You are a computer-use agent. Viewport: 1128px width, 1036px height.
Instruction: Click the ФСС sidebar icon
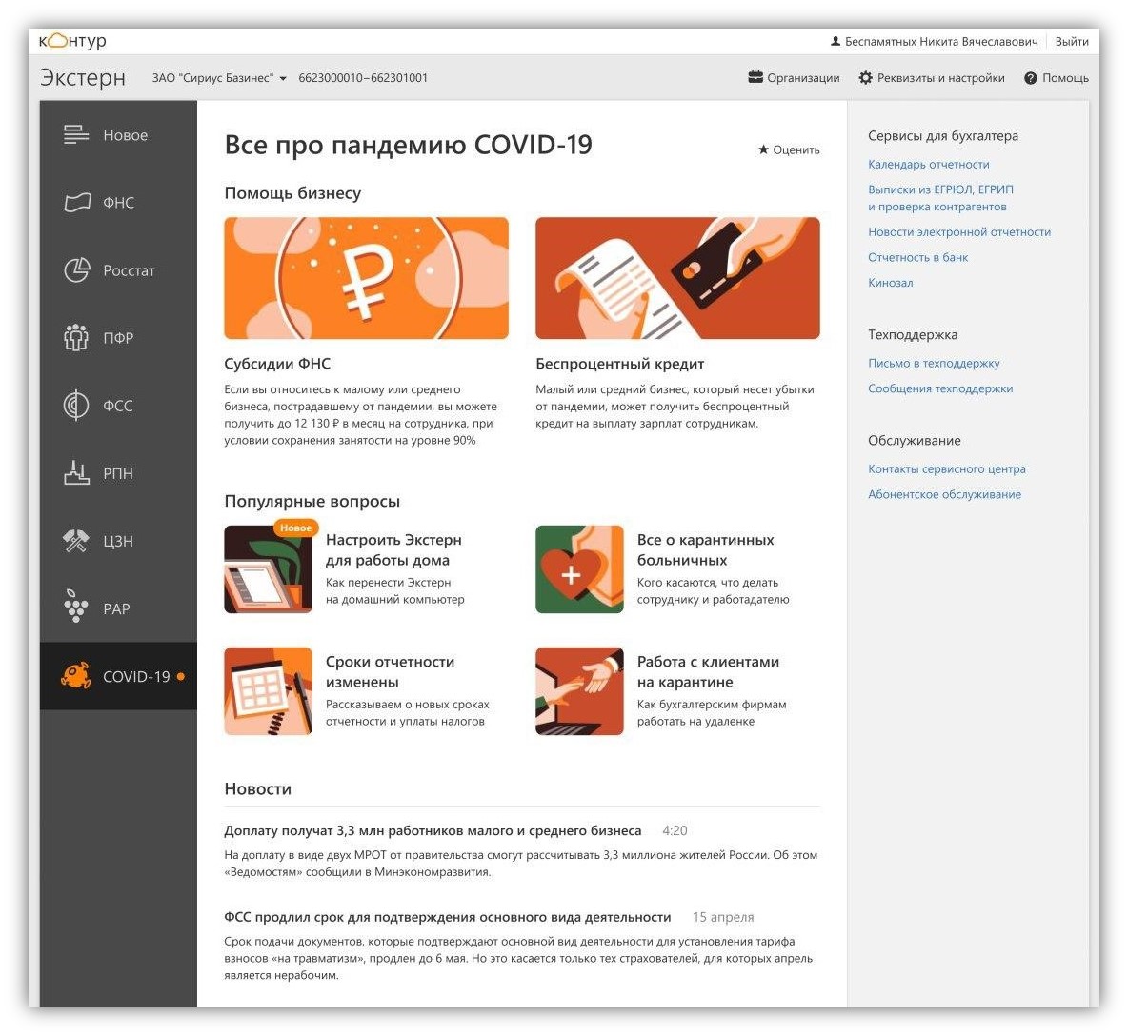click(76, 405)
